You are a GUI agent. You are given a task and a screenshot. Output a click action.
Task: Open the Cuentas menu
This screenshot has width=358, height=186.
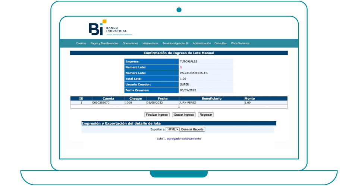(x=81, y=44)
